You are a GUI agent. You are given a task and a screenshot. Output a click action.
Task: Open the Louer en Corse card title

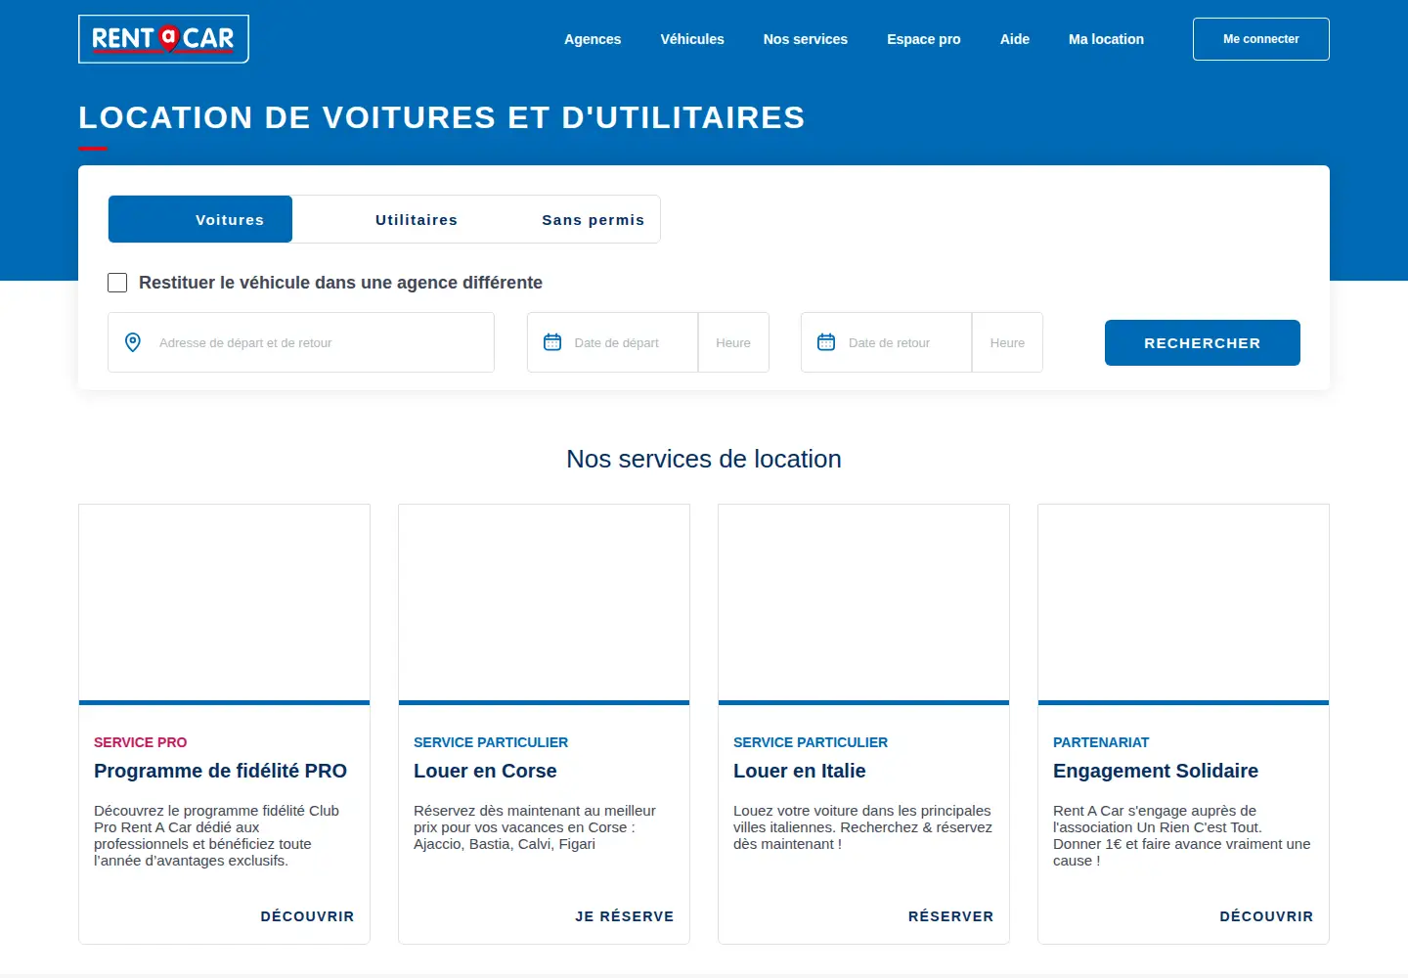[485, 771]
